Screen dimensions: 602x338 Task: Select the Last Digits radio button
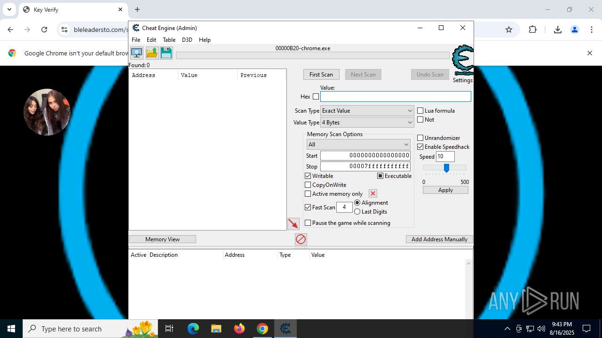tap(357, 212)
